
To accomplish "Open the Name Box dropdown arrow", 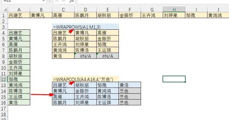I will [x=43, y=1].
